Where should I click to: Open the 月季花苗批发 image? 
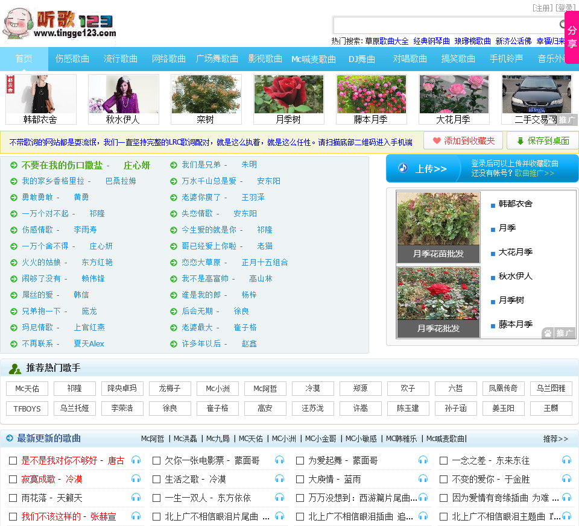(x=438, y=227)
